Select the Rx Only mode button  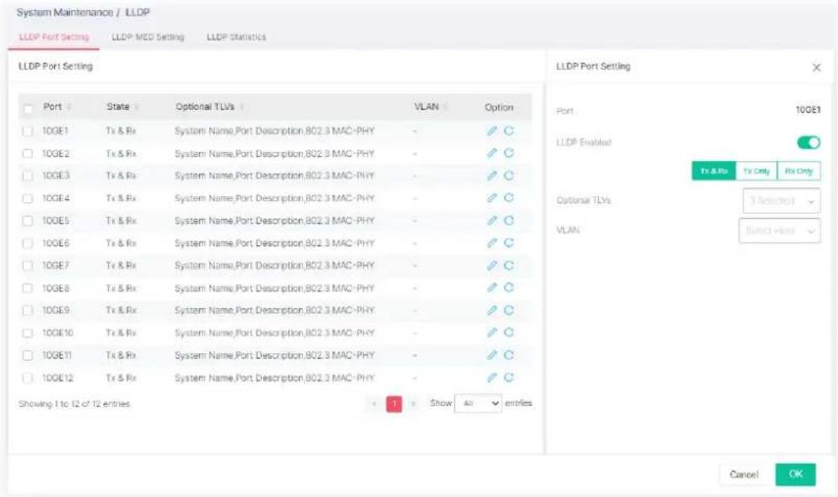click(799, 171)
